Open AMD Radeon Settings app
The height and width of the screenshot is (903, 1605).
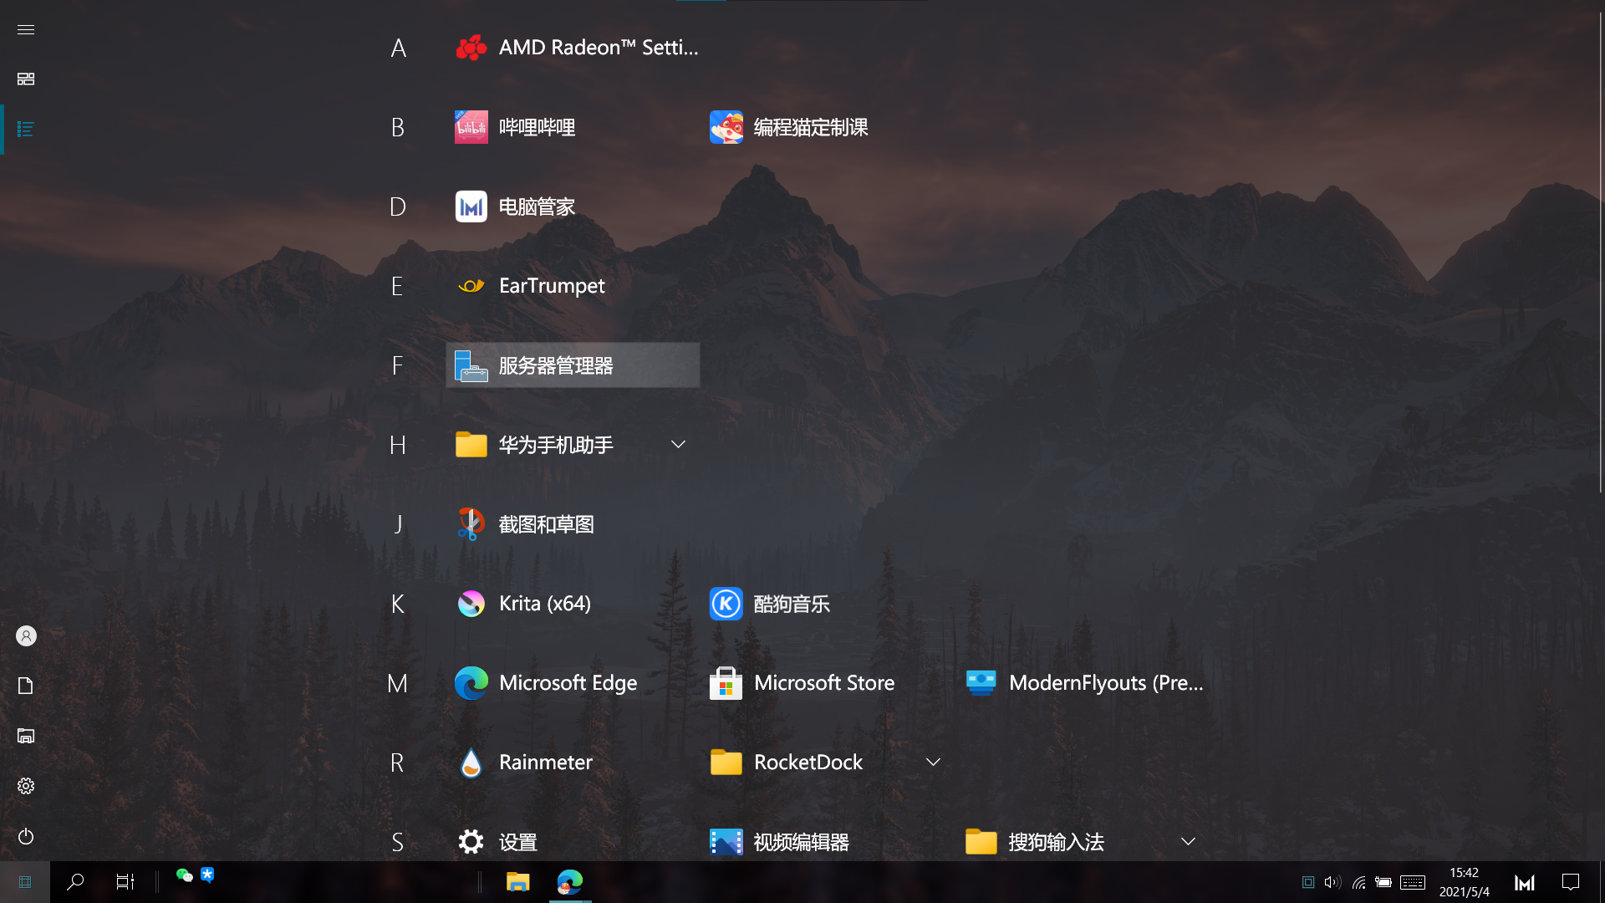click(x=573, y=48)
